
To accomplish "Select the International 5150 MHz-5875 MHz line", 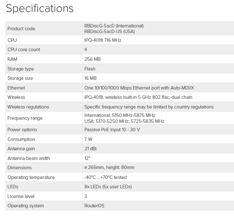I will (120, 115).
